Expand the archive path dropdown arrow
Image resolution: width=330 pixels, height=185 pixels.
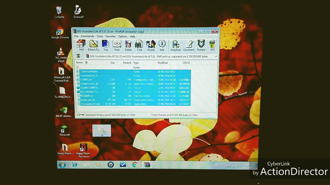click(216, 56)
